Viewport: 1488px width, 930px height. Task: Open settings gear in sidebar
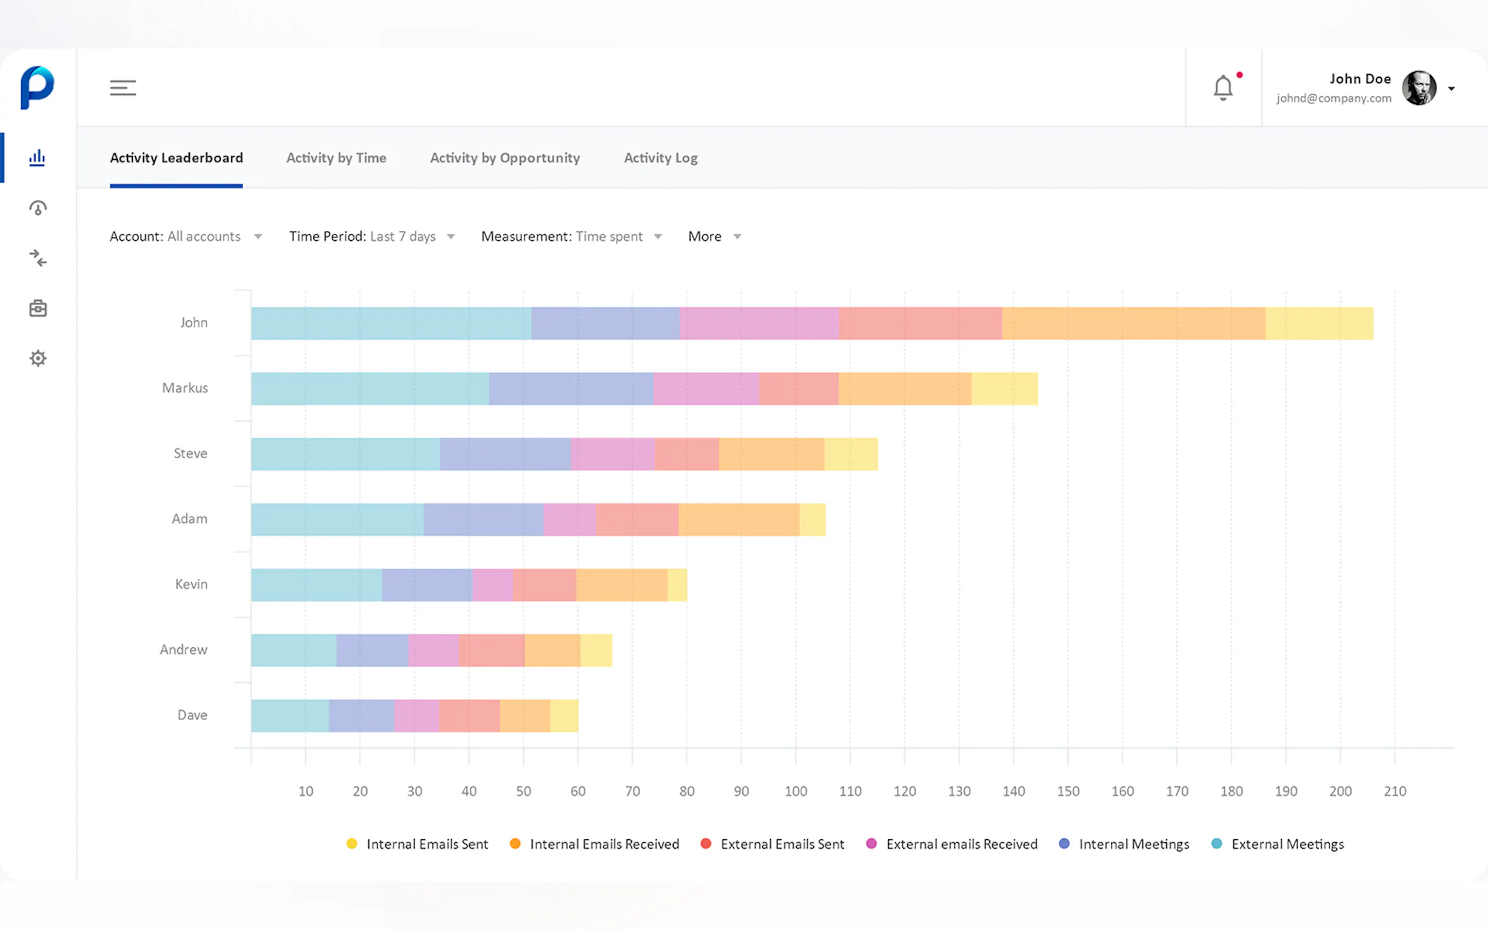pos(37,358)
